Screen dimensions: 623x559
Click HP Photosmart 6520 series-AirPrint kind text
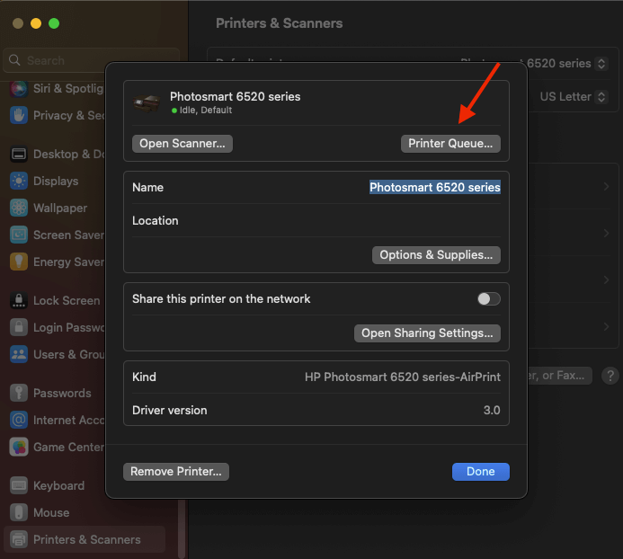click(x=403, y=377)
